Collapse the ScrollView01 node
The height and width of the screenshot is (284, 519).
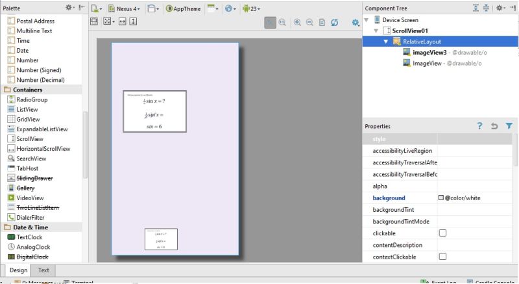coord(376,31)
